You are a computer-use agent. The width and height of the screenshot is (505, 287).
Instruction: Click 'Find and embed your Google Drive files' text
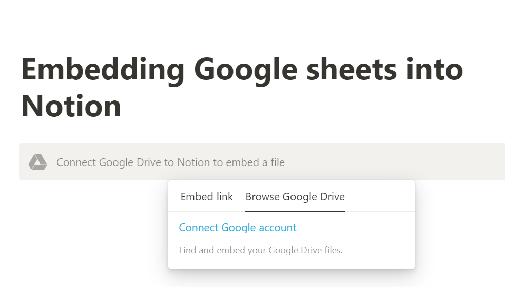261,250
